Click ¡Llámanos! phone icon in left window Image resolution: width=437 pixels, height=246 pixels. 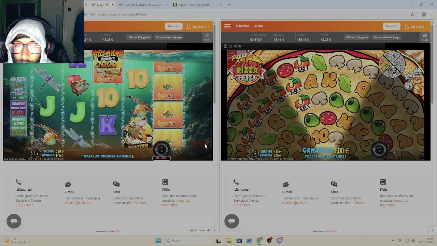tap(18, 182)
